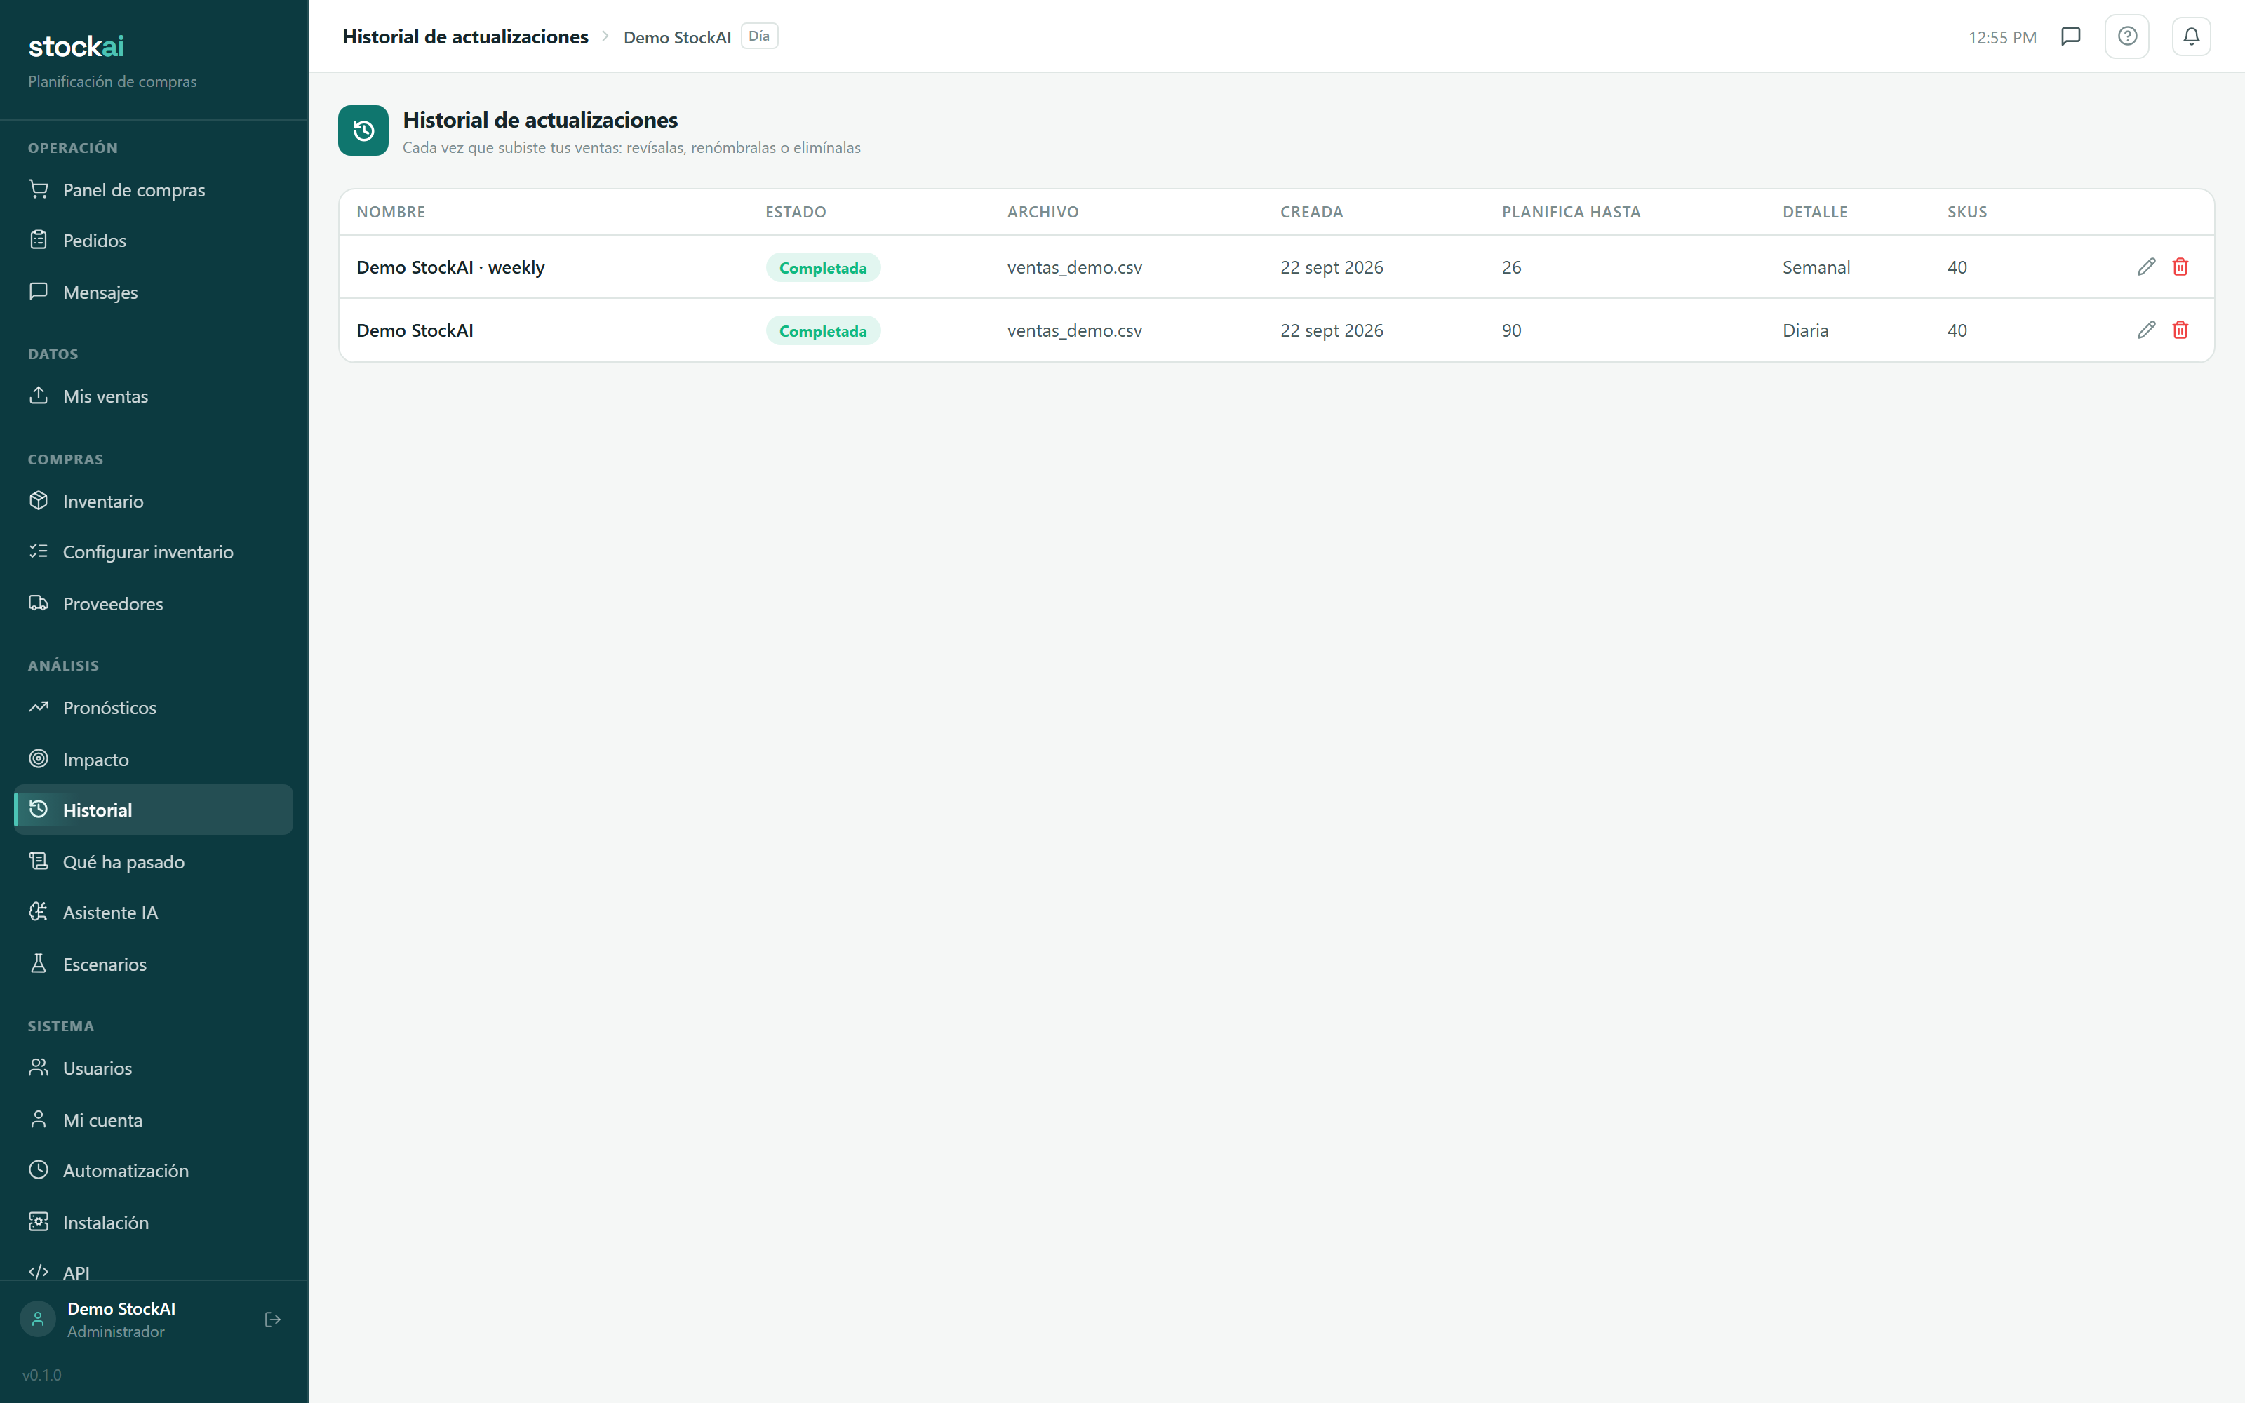This screenshot has height=1403, width=2245.
Task: Click the CREADA column header
Action: point(1312,212)
